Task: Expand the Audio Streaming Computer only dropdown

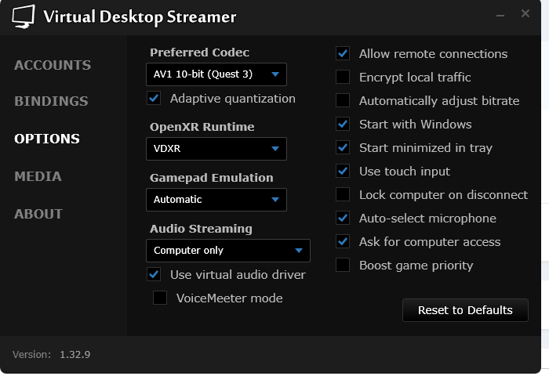Action: point(228,251)
